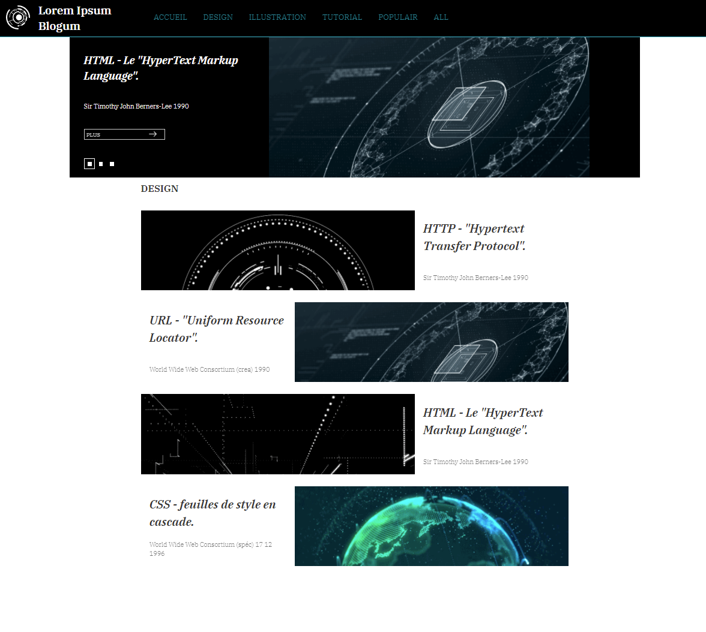
Task: Click the arrow icon inside the PLUS button
Action: click(x=152, y=134)
